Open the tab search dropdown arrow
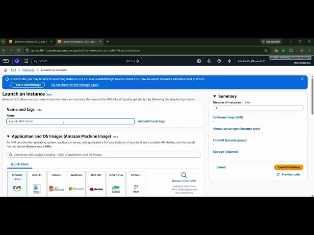This screenshot has height=235, width=314. [3, 42]
